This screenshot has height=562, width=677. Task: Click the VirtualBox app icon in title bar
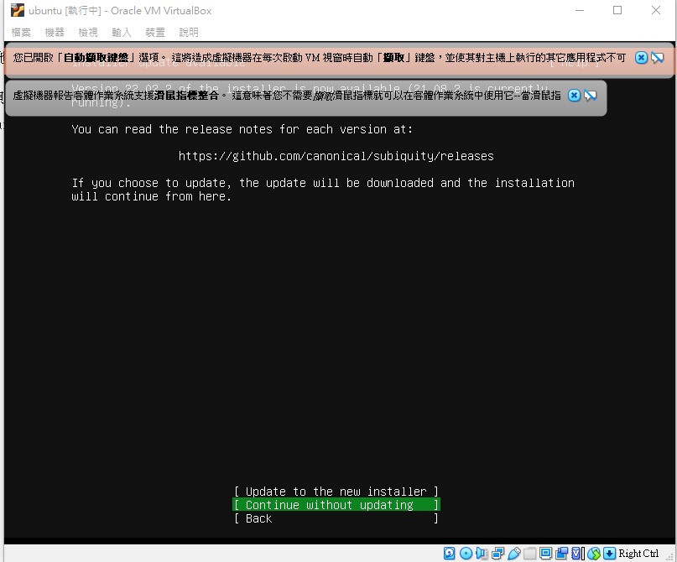[18, 10]
